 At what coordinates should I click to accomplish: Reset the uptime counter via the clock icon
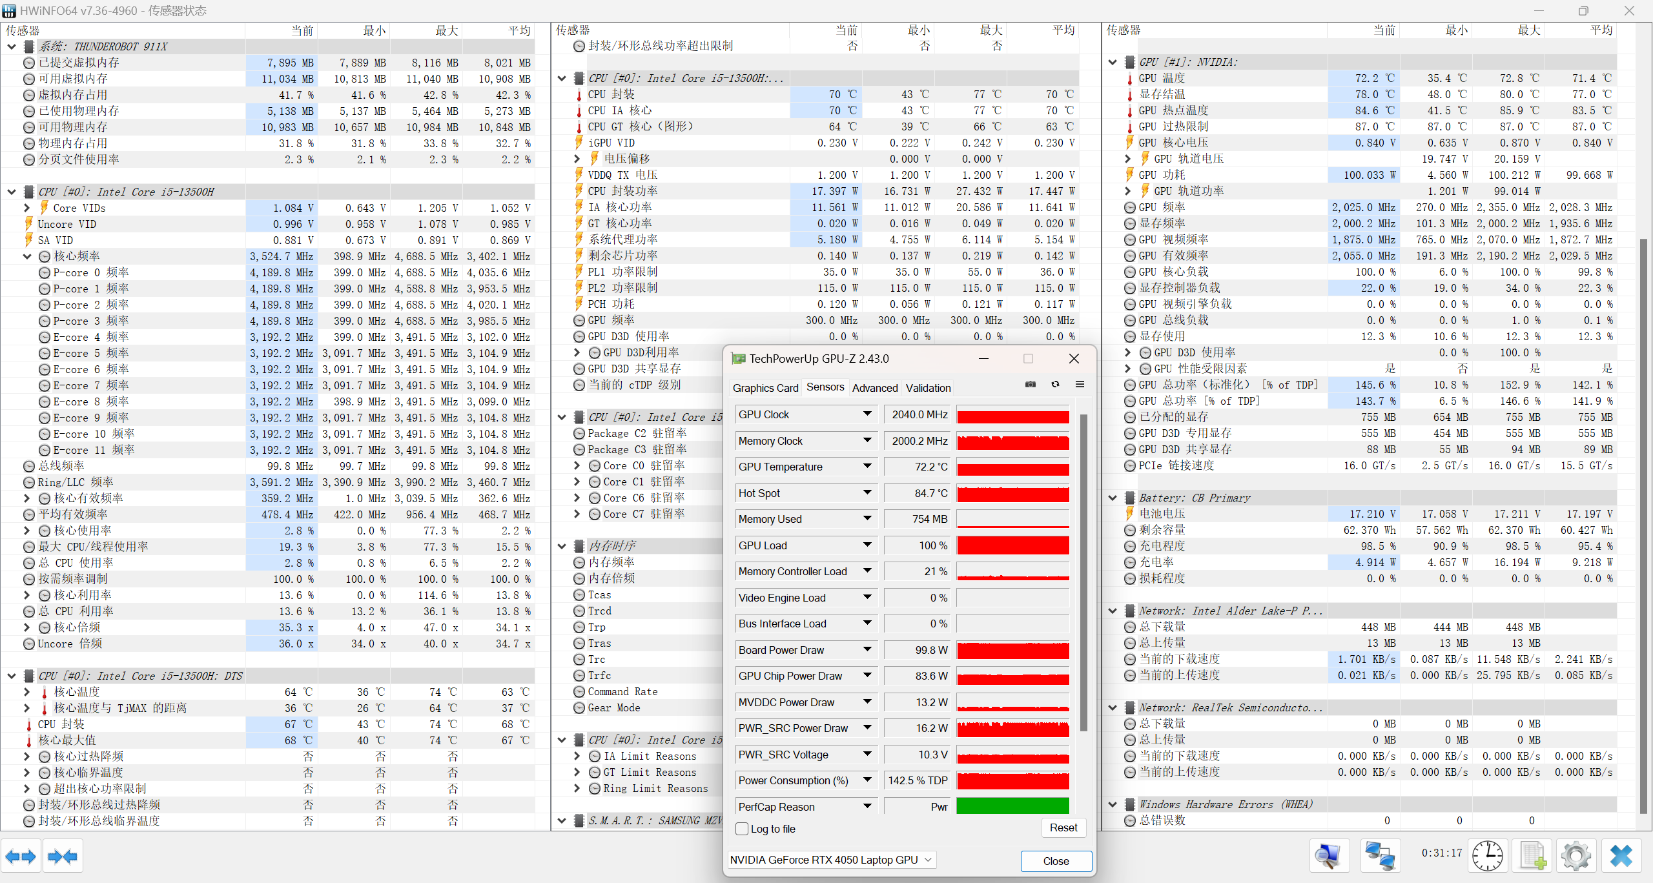pos(1486,855)
